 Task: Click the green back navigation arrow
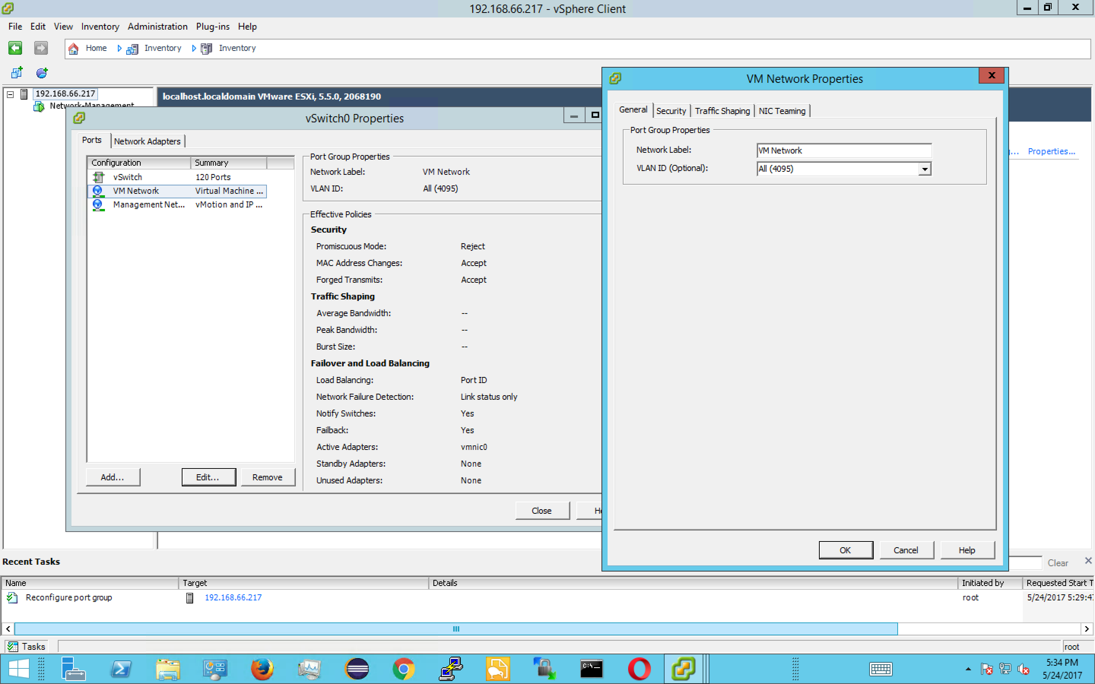[15, 48]
